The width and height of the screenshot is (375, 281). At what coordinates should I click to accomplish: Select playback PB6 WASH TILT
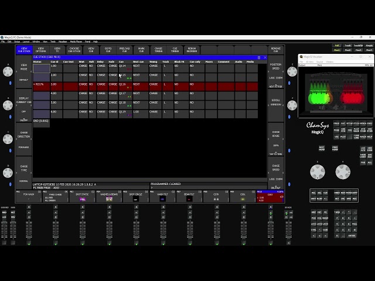(162, 197)
